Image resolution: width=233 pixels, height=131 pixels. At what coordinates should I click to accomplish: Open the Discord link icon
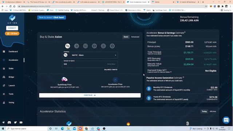9,122
